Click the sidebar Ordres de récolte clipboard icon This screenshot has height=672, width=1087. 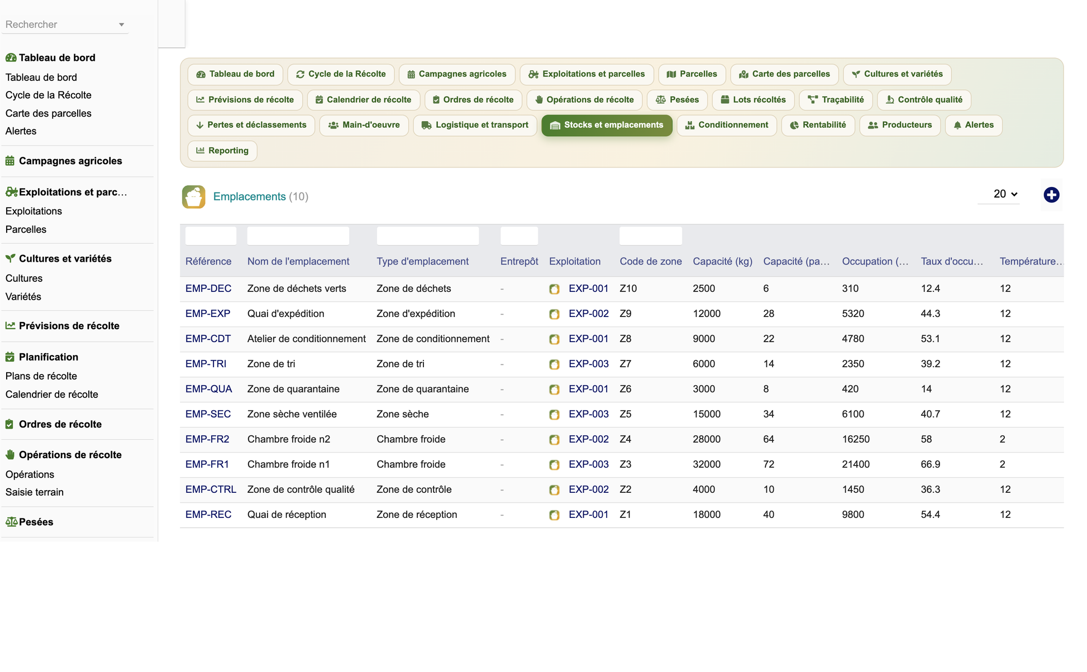[9, 424]
